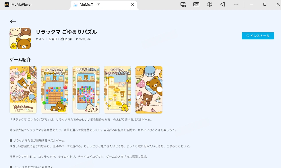This screenshot has height=168, width=281.
Task: Open the かわいく模様替え screenshot
Action: (118, 90)
